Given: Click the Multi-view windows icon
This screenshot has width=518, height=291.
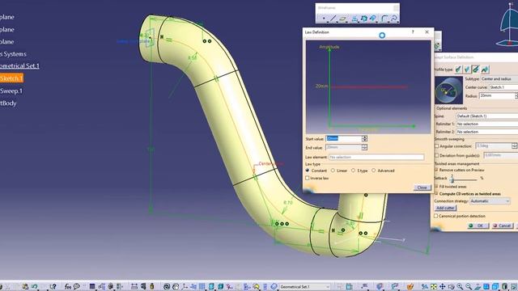Looking at the screenshot, I should point(486,286).
